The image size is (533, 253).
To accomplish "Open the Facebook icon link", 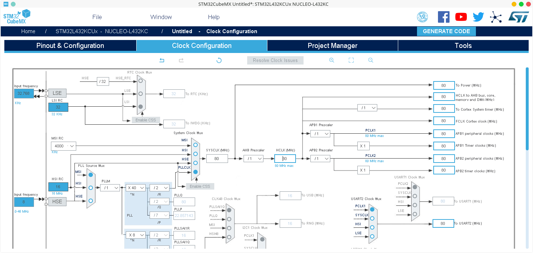I will click(443, 17).
